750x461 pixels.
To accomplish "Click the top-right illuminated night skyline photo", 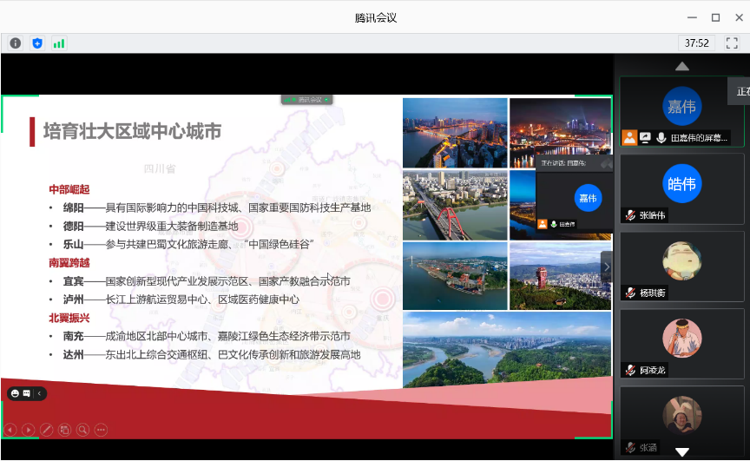I will point(560,127).
